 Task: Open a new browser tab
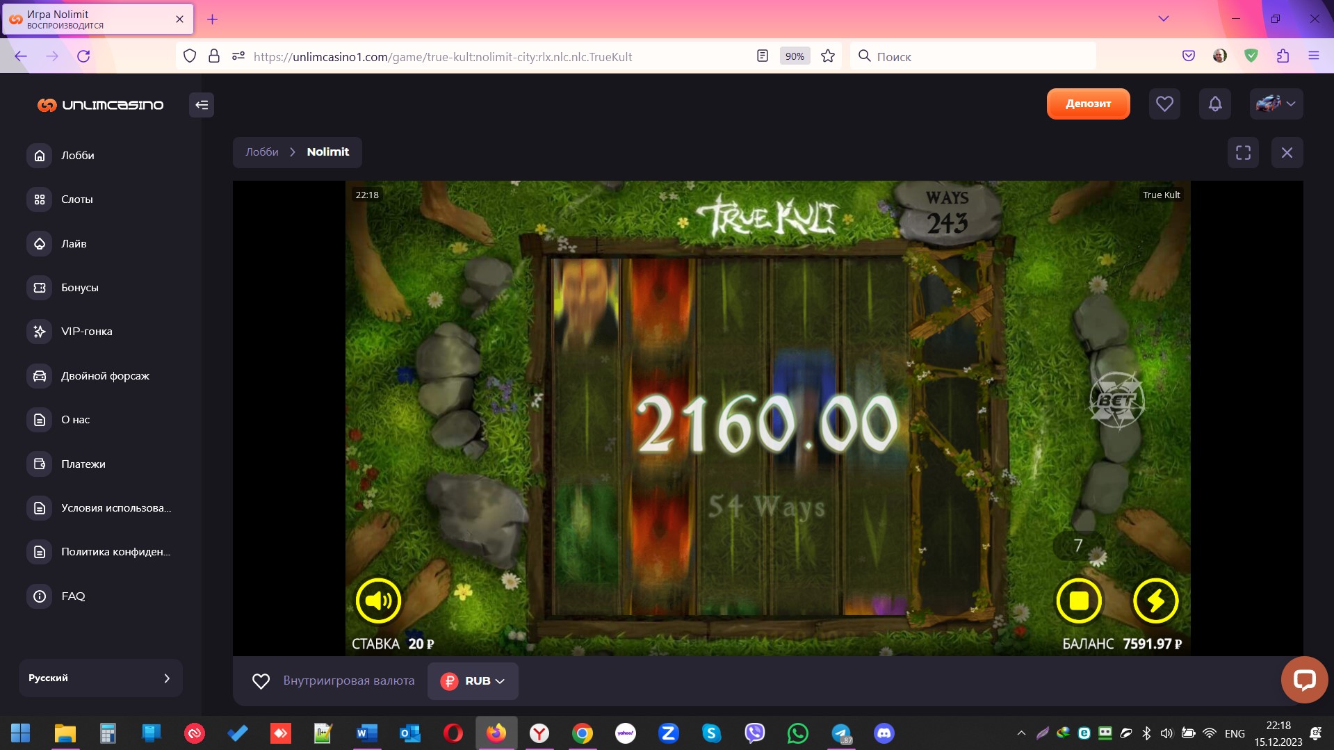point(213,19)
